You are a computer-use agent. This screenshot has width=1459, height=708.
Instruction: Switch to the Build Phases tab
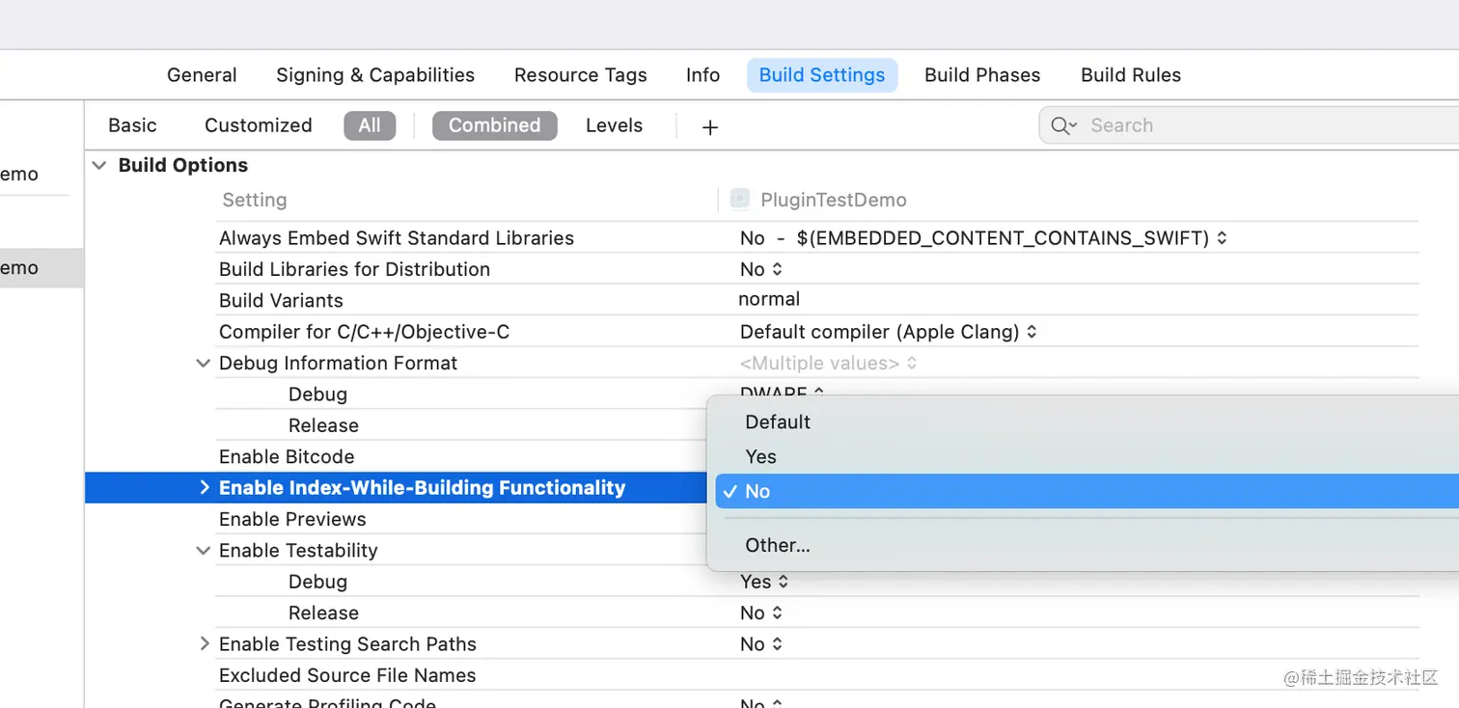click(981, 75)
